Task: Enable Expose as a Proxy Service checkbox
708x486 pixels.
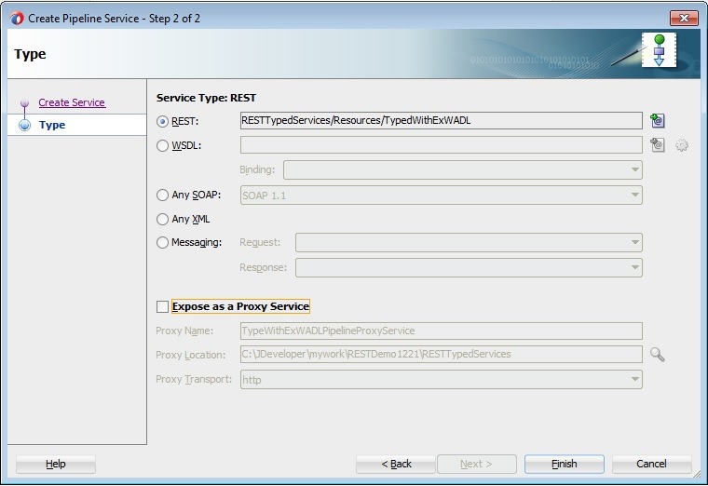Action: tap(163, 306)
